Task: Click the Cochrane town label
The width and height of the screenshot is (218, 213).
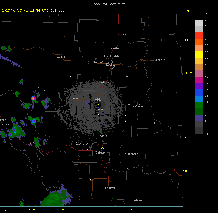Action: [x=81, y=144]
